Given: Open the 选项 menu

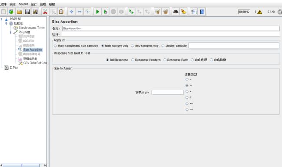Looking at the screenshot, I should 43,4.
